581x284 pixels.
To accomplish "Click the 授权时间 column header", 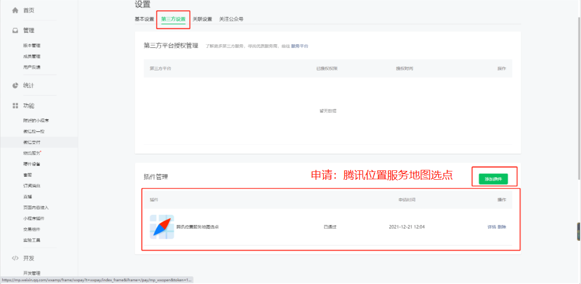I will pos(404,69).
